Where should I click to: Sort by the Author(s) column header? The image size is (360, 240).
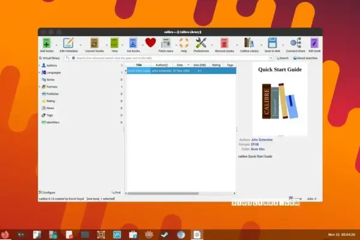pos(161,65)
